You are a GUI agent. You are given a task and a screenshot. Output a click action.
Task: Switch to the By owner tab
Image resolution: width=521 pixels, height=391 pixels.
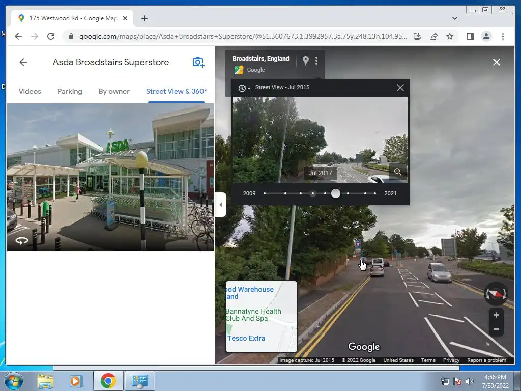coord(114,91)
